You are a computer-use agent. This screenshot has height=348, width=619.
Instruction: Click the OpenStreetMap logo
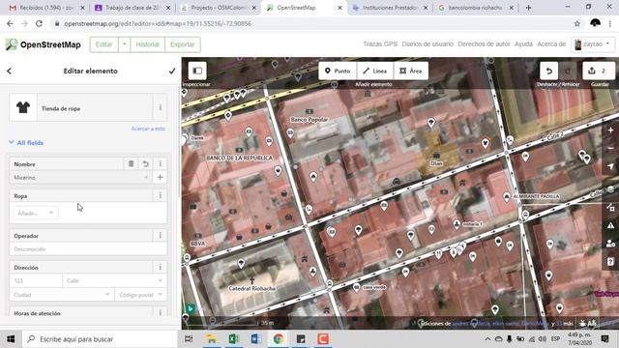point(43,44)
